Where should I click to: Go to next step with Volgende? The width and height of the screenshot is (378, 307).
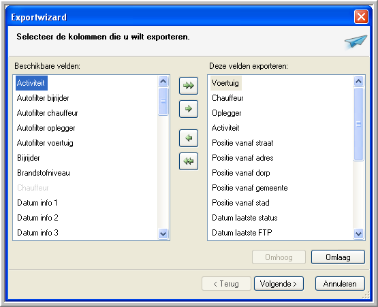(x=279, y=284)
